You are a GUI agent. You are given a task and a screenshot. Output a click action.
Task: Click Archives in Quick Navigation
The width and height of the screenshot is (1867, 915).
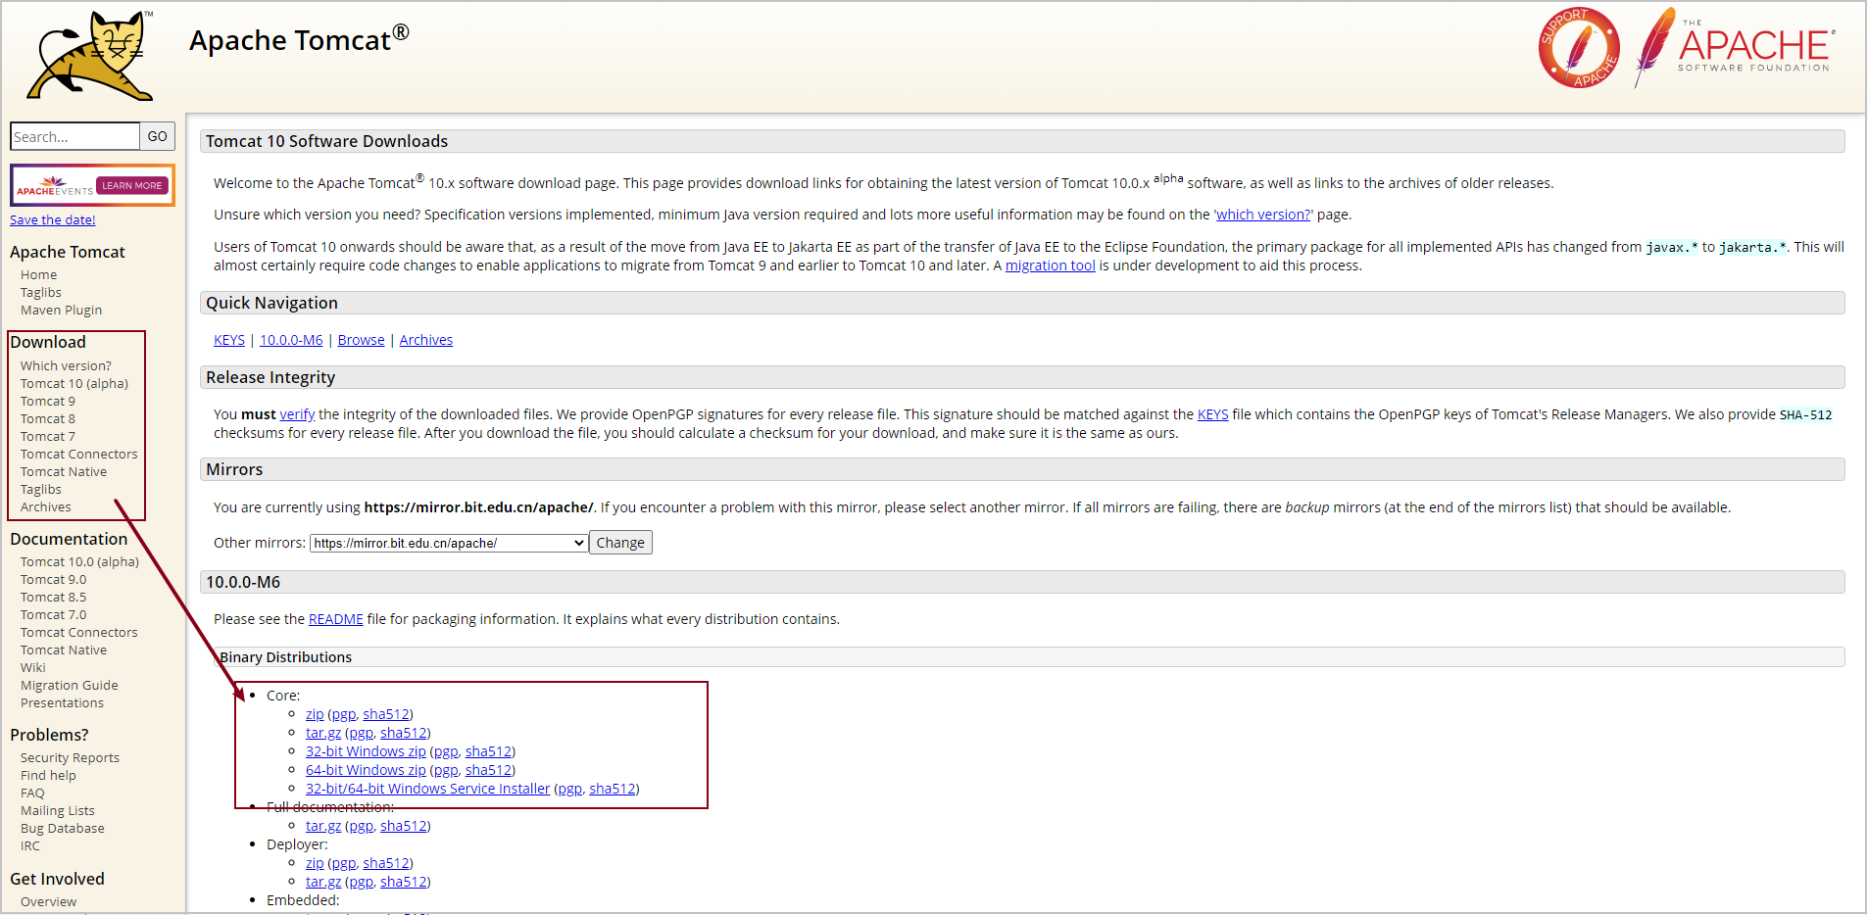[x=426, y=340]
